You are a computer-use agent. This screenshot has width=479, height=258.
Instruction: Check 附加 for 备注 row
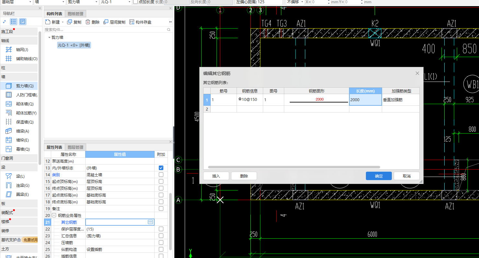[x=161, y=209]
